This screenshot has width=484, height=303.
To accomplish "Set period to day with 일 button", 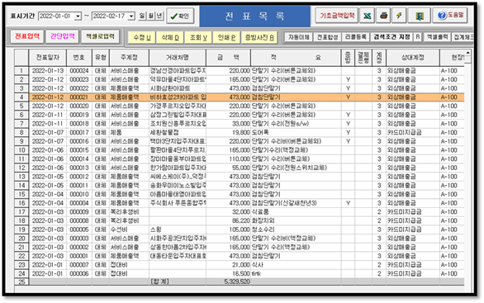I will click(142, 16).
